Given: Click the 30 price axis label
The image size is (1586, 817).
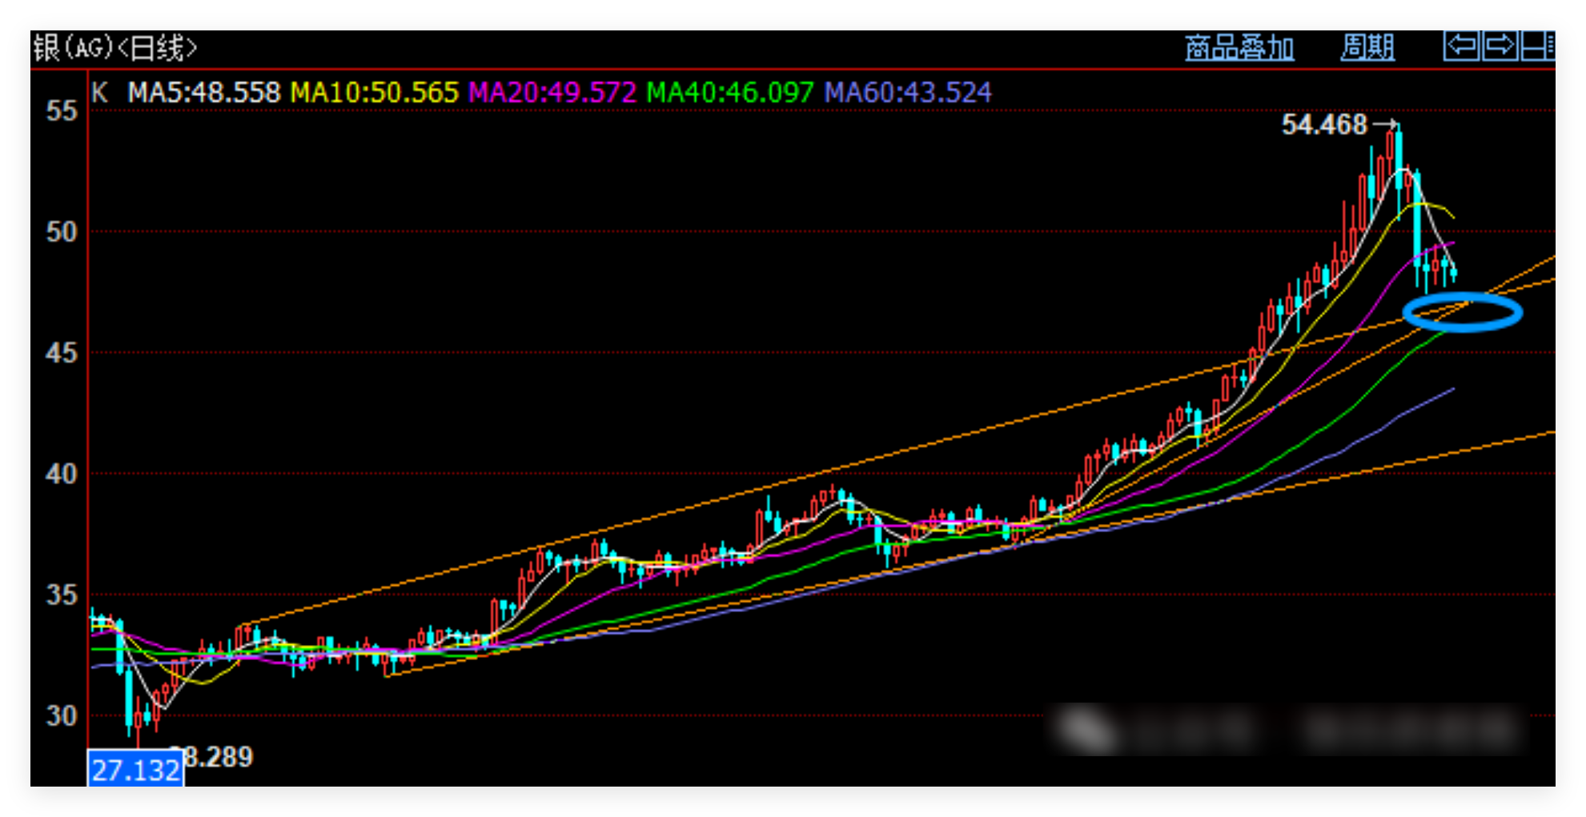Looking at the screenshot, I should [62, 715].
